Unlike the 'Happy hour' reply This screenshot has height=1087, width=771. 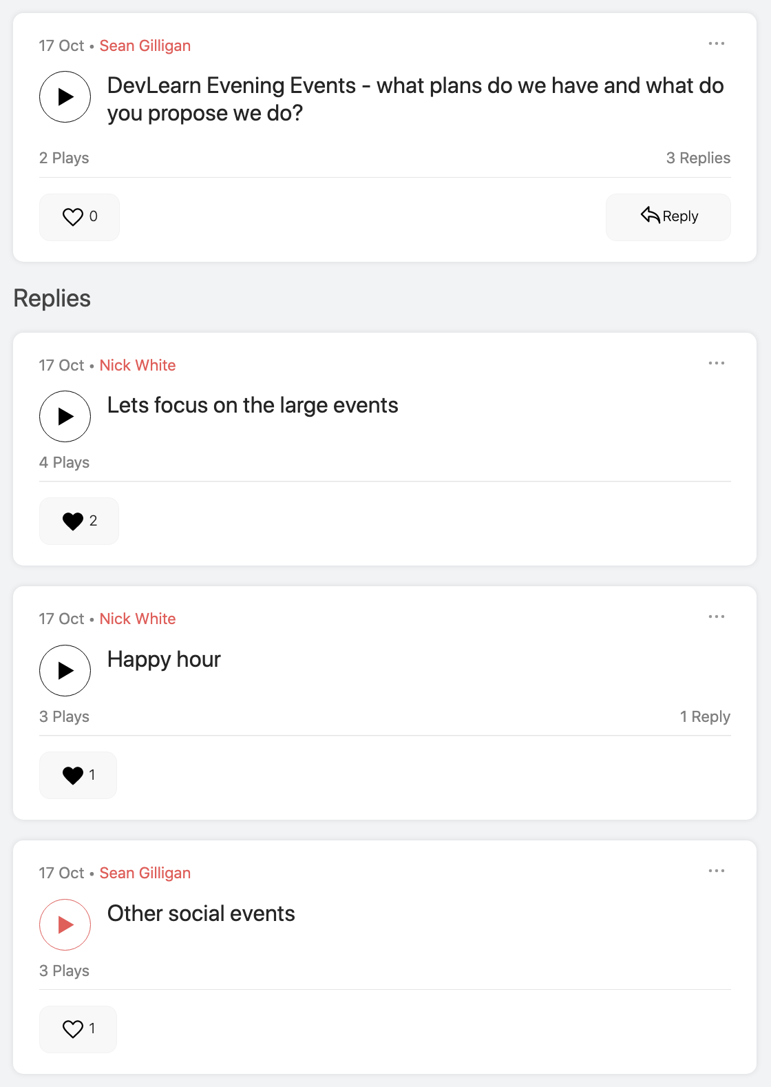pos(73,774)
